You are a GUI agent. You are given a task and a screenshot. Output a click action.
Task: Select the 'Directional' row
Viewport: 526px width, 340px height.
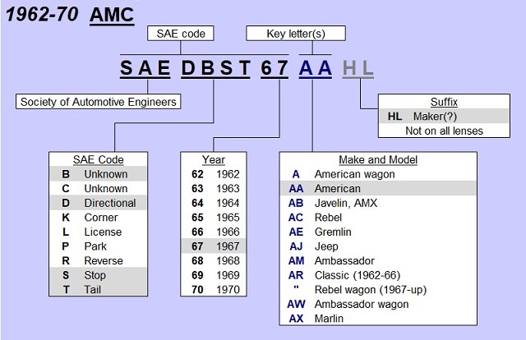tap(98, 203)
